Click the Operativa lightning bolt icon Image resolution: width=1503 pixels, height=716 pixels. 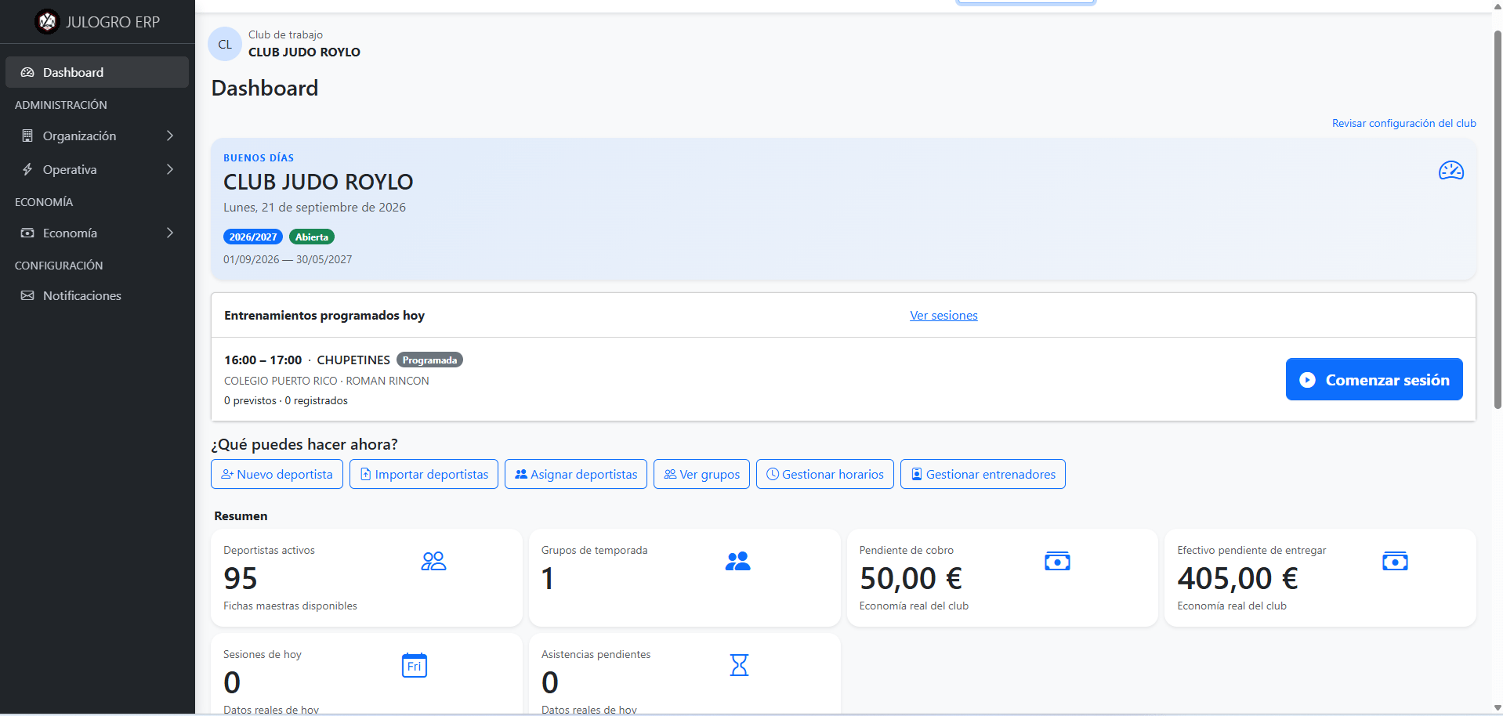[27, 169]
